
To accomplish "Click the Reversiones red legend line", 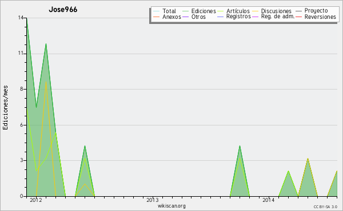I will click(x=298, y=17).
